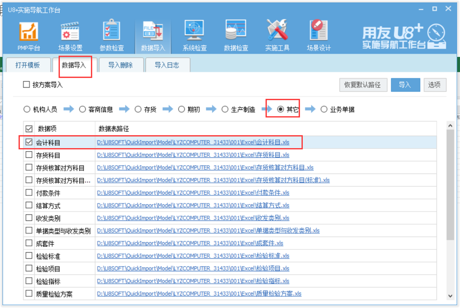
Task: Open the 实施工具 tools icon
Action: pos(277,36)
